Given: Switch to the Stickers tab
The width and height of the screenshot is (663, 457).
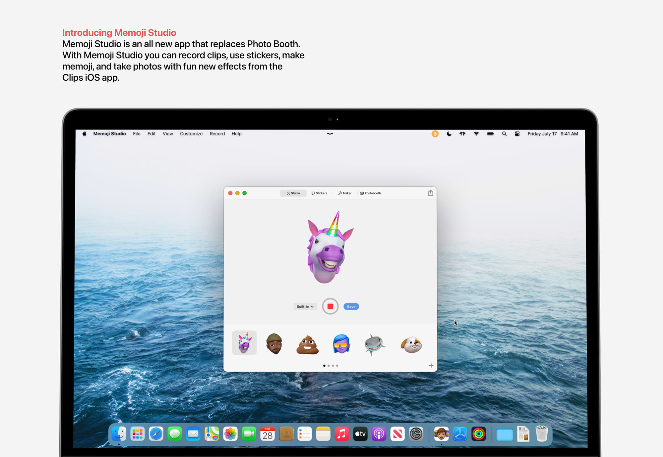Looking at the screenshot, I should (x=319, y=193).
